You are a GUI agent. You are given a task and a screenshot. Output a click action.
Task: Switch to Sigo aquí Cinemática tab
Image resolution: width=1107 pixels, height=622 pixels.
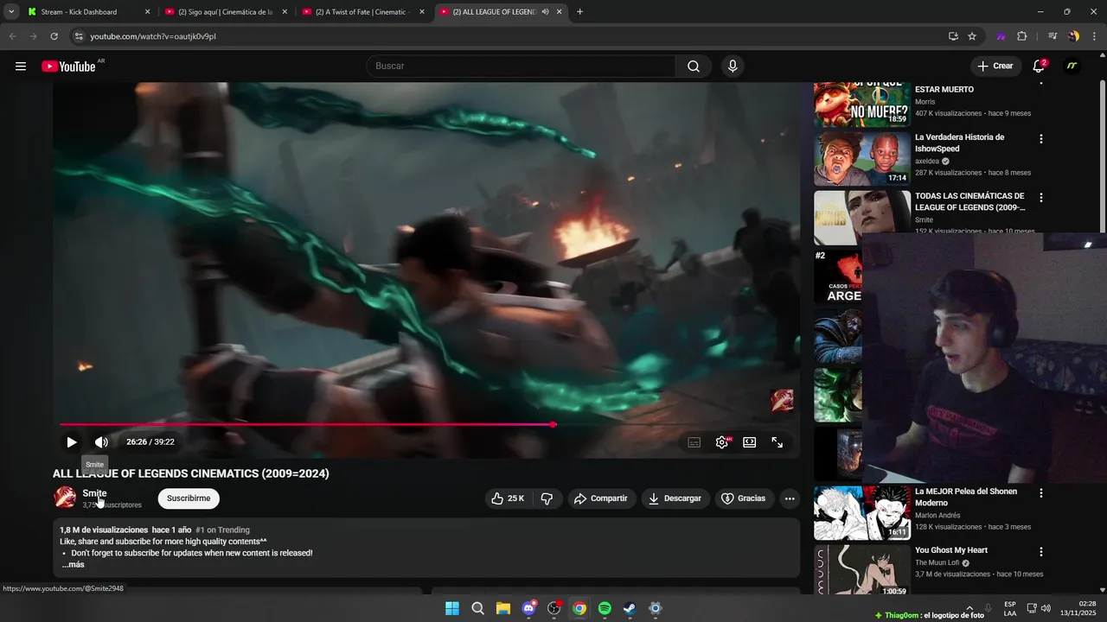point(225,12)
